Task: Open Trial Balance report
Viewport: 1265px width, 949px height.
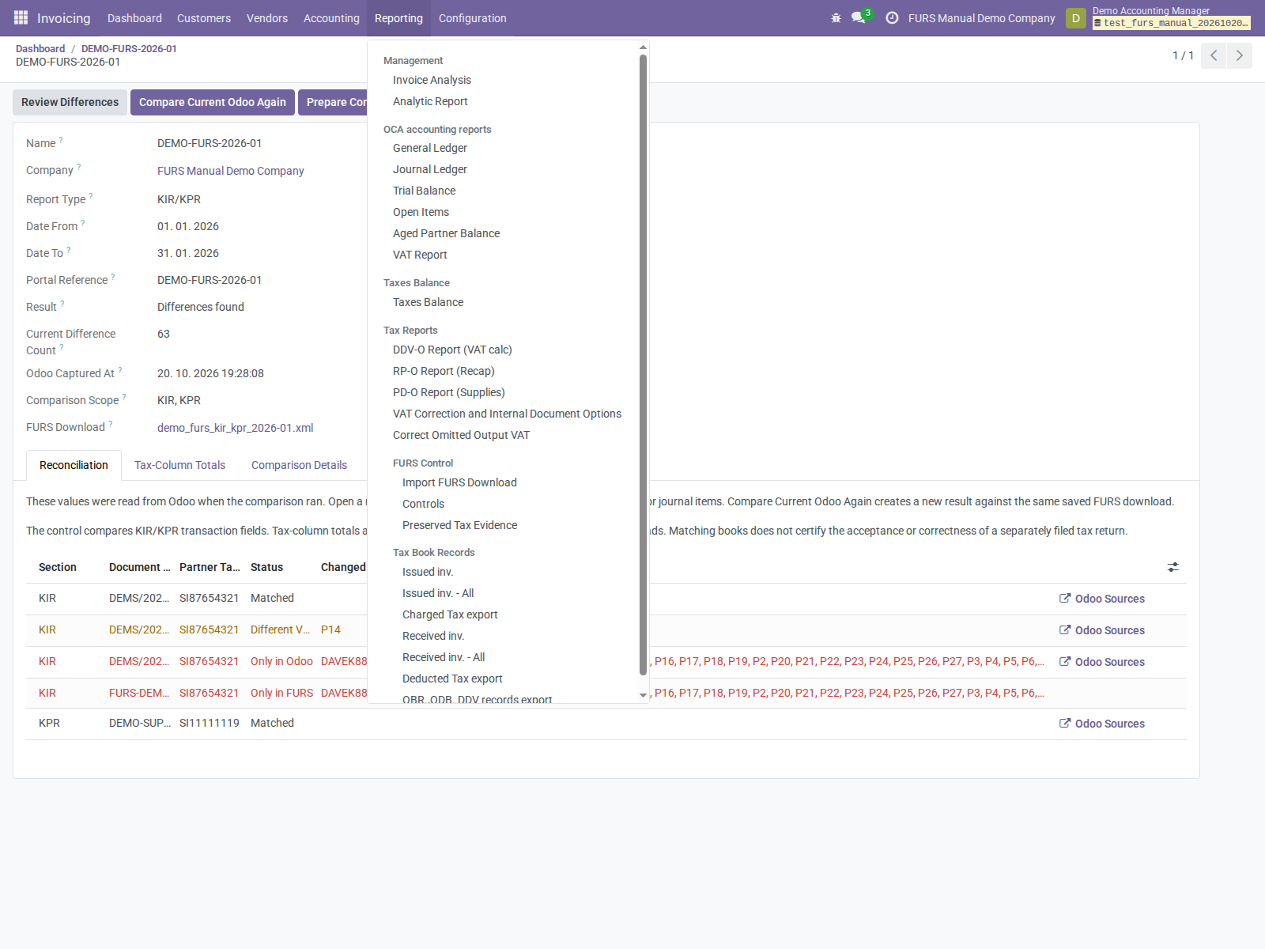Action: [424, 191]
